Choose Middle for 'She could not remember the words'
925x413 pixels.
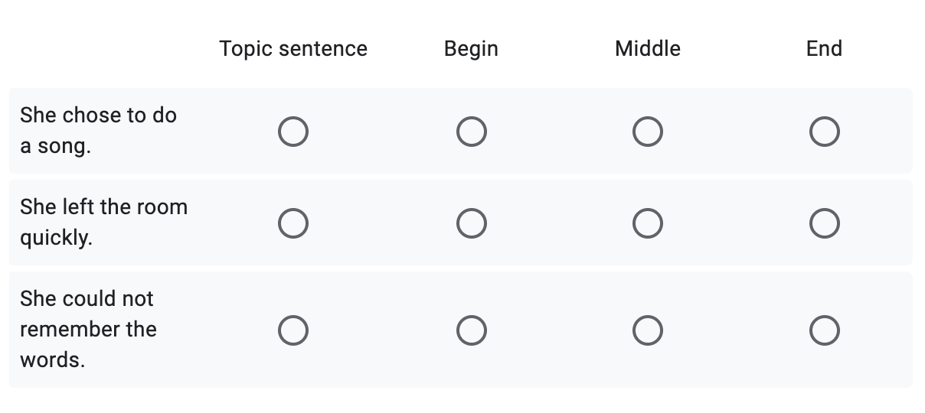[648, 330]
